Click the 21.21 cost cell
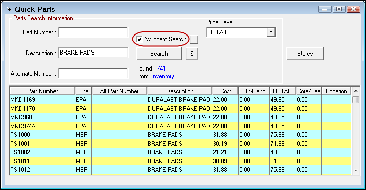This screenshot has width=366, height=190. click(x=225, y=152)
